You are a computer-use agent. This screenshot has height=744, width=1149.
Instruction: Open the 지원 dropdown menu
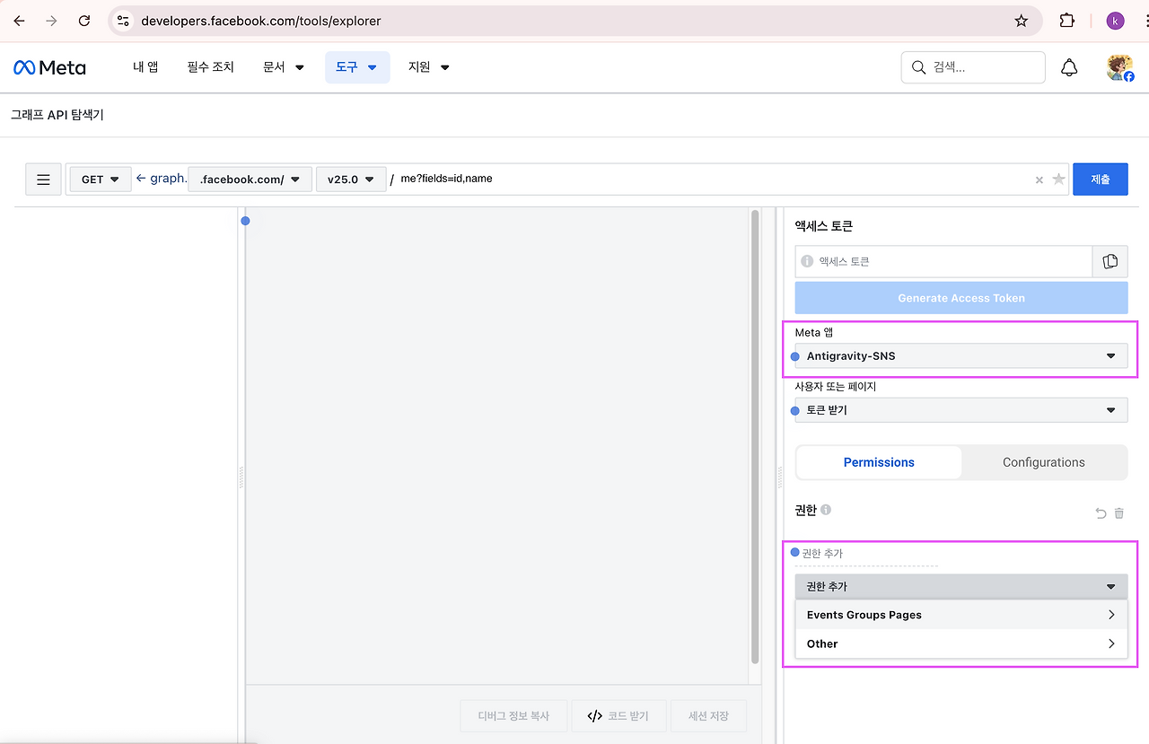pyautogui.click(x=429, y=67)
